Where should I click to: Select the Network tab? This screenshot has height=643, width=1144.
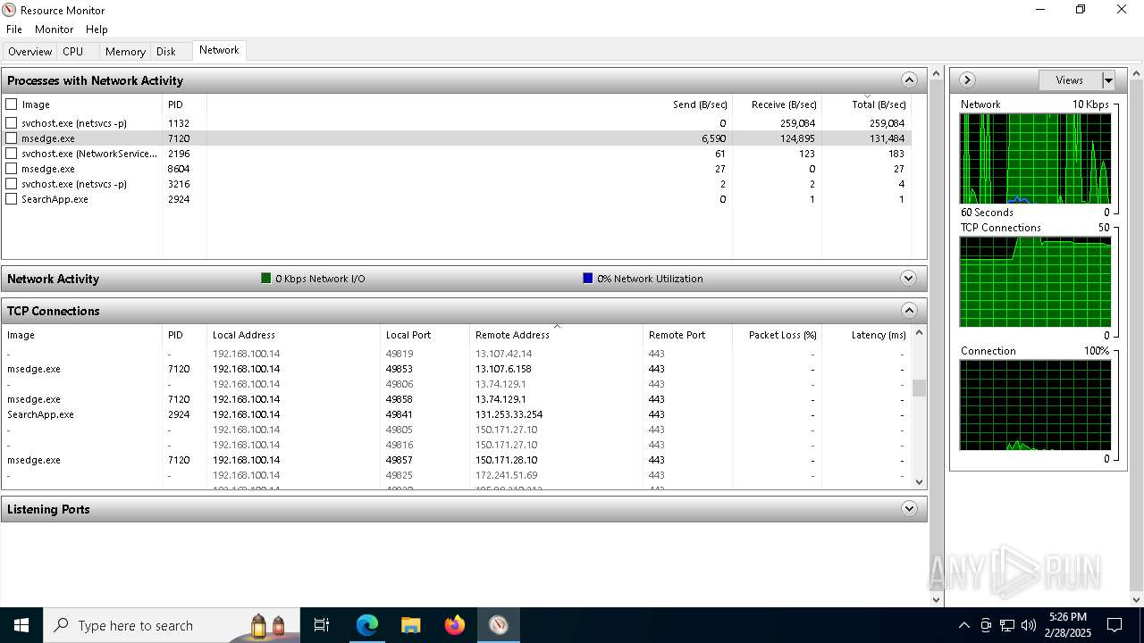click(219, 51)
